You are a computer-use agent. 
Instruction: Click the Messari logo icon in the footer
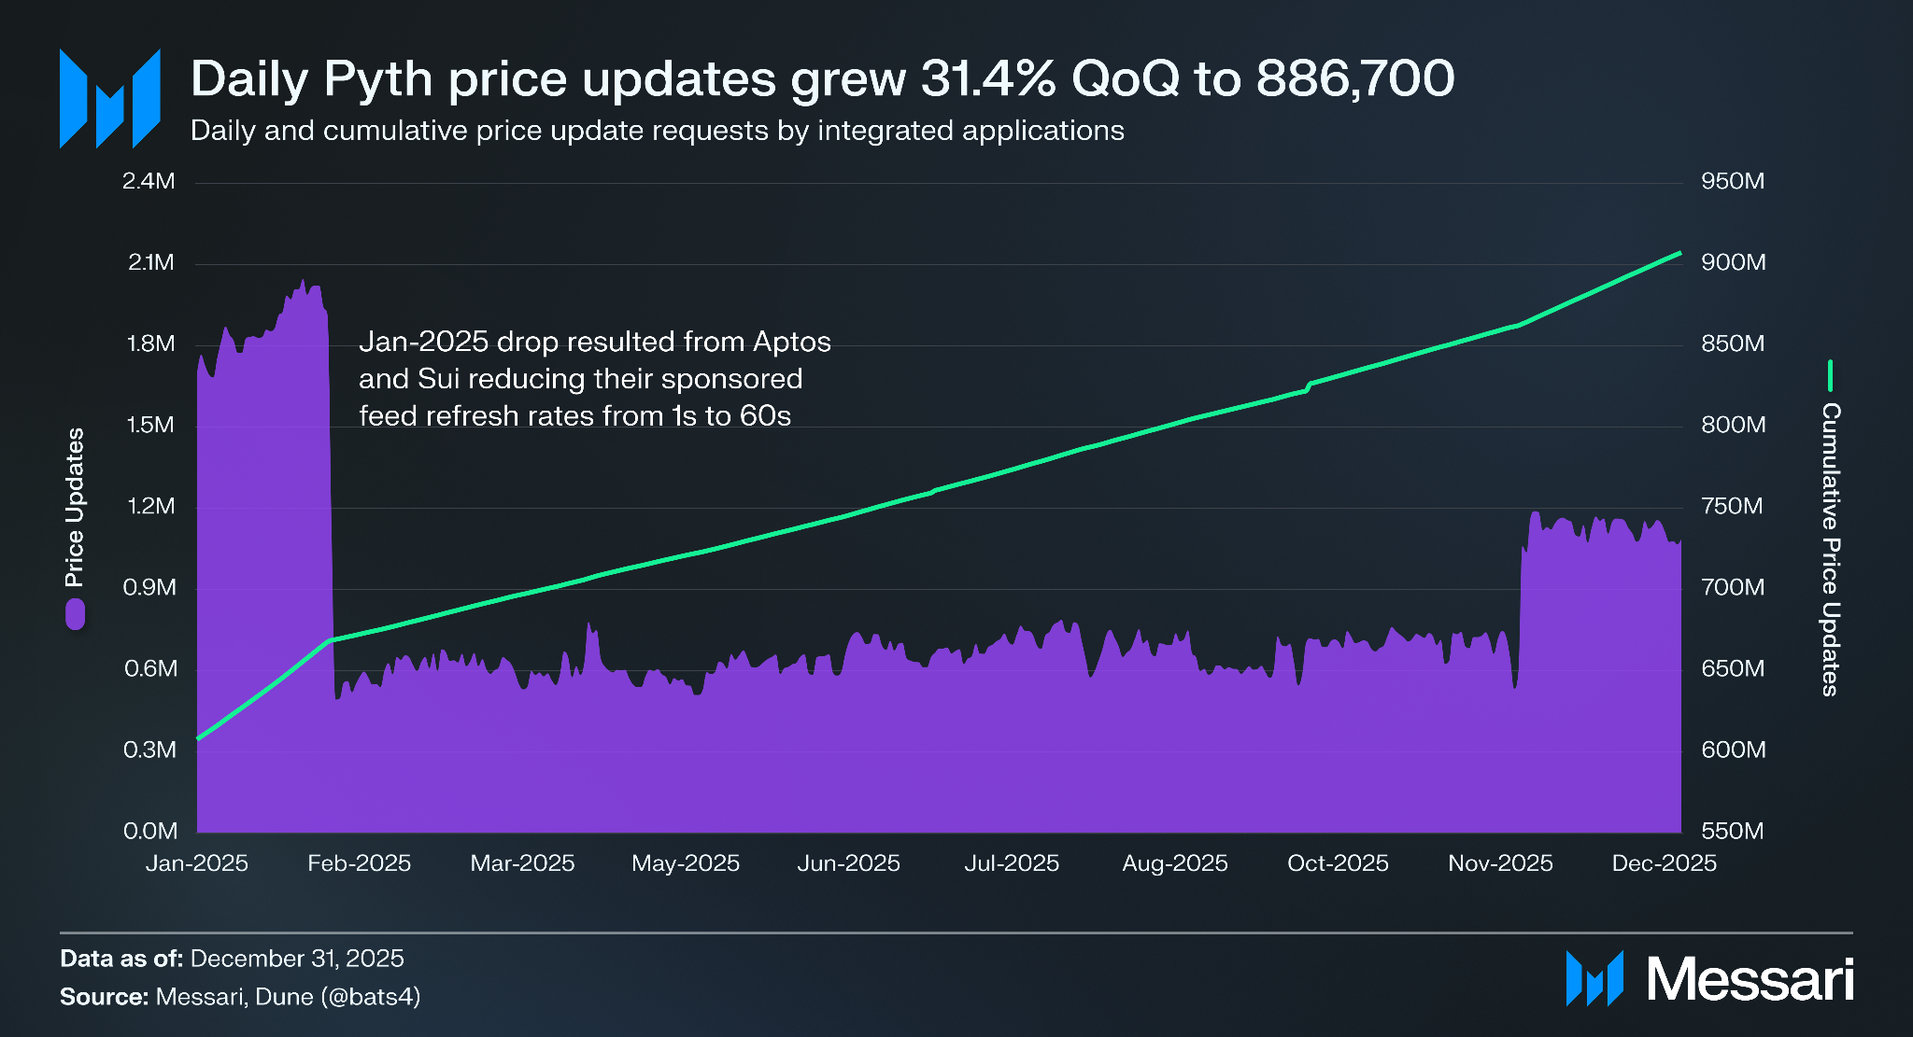click(x=1594, y=978)
